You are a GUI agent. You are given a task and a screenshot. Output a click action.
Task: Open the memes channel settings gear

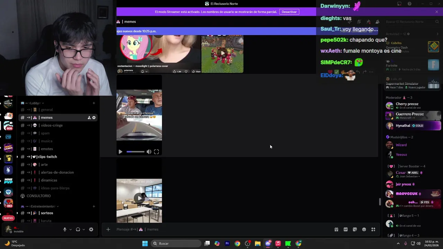coord(94,118)
